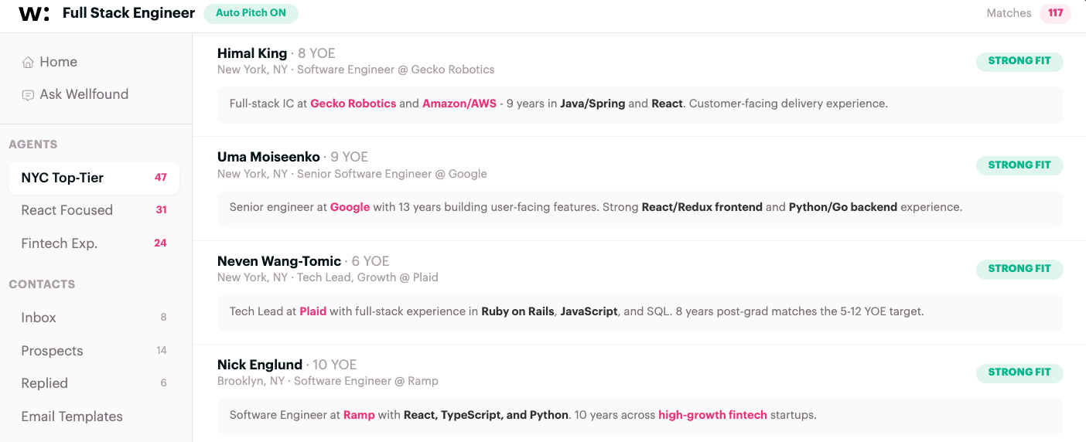Screen dimensions: 1086x442
Task: Open the Nick Englund candidate name
Action: click(260, 365)
